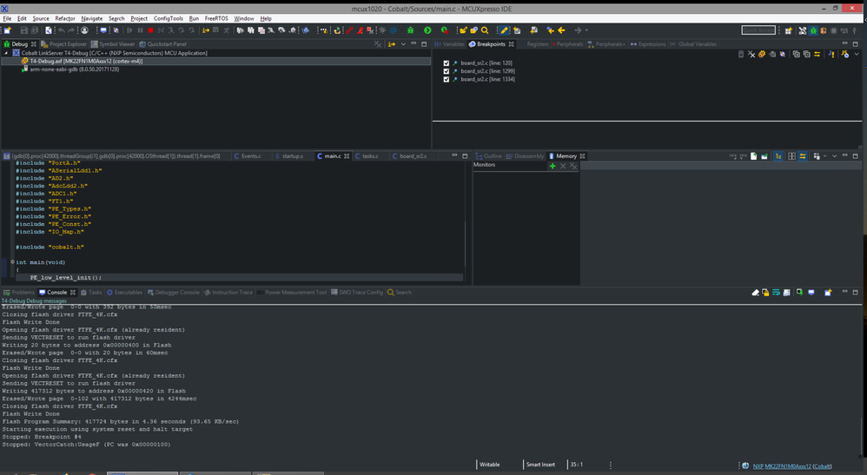Uncheck breakpoint board_sr2.c line 1299

[x=447, y=71]
